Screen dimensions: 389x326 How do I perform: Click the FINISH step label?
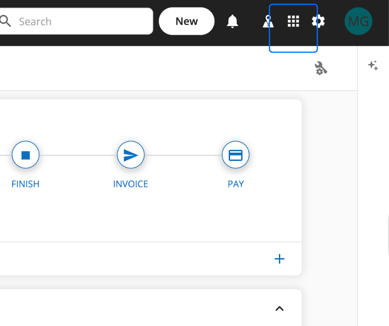26,184
